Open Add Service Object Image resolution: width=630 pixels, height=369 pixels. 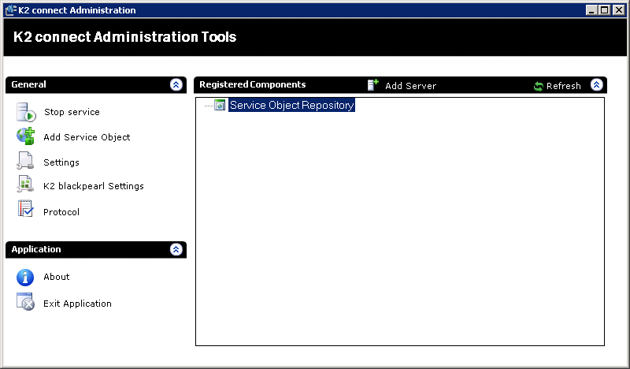(x=87, y=137)
